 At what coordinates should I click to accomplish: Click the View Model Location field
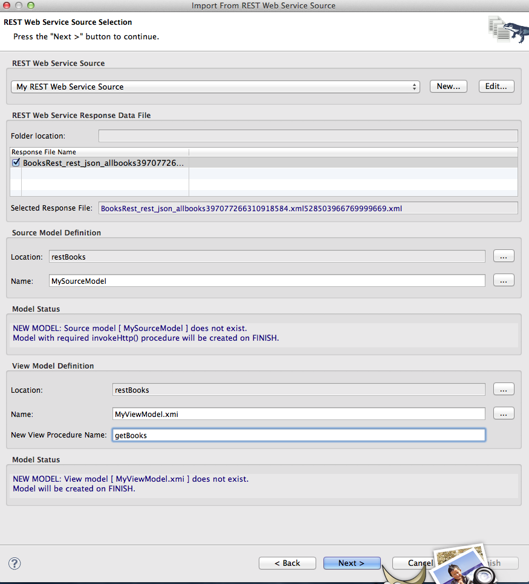299,390
